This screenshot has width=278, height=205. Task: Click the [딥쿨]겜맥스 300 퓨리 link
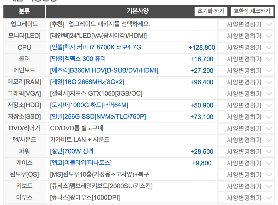point(78,59)
